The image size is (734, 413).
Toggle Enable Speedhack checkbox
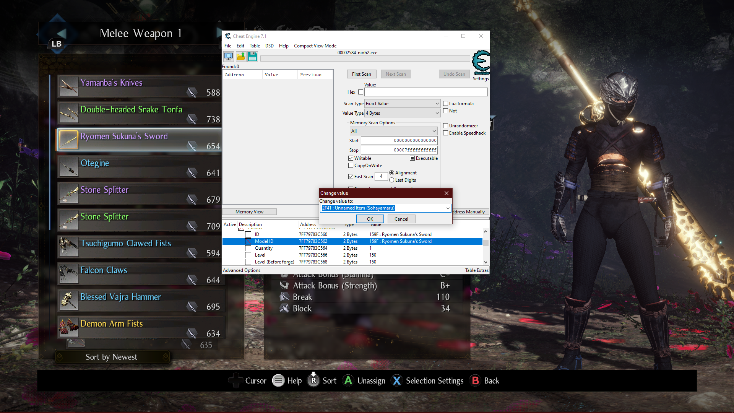click(x=445, y=133)
